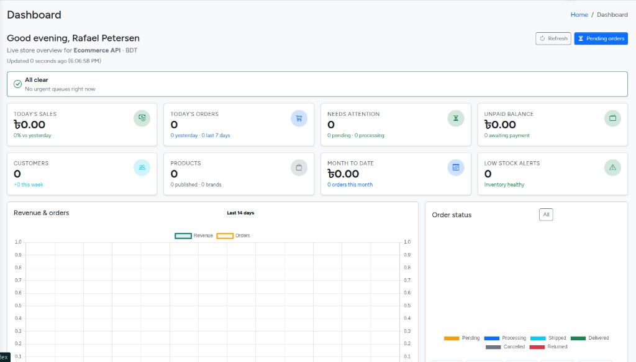Image resolution: width=636 pixels, height=362 pixels.
Task: Click the Last 14 days badge
Action: (x=240, y=213)
